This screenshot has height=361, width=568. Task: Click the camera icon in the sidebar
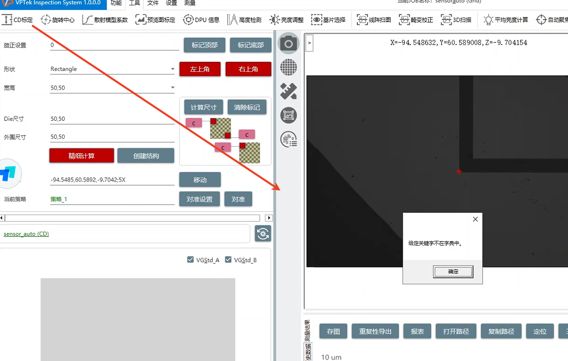pyautogui.click(x=288, y=44)
